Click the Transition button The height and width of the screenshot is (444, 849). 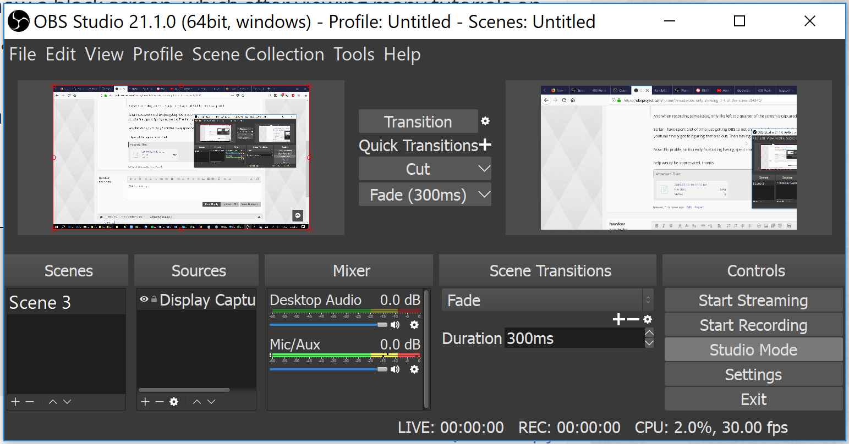[x=418, y=121]
